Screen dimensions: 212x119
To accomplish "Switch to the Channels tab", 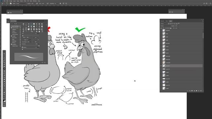I will click(x=162, y=21).
